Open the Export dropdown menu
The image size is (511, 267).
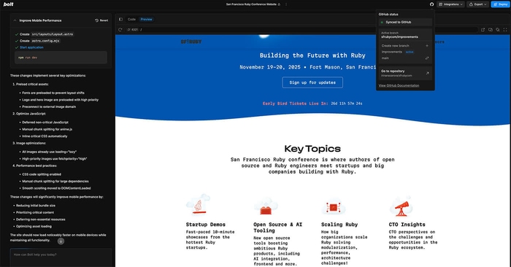pyautogui.click(x=477, y=4)
